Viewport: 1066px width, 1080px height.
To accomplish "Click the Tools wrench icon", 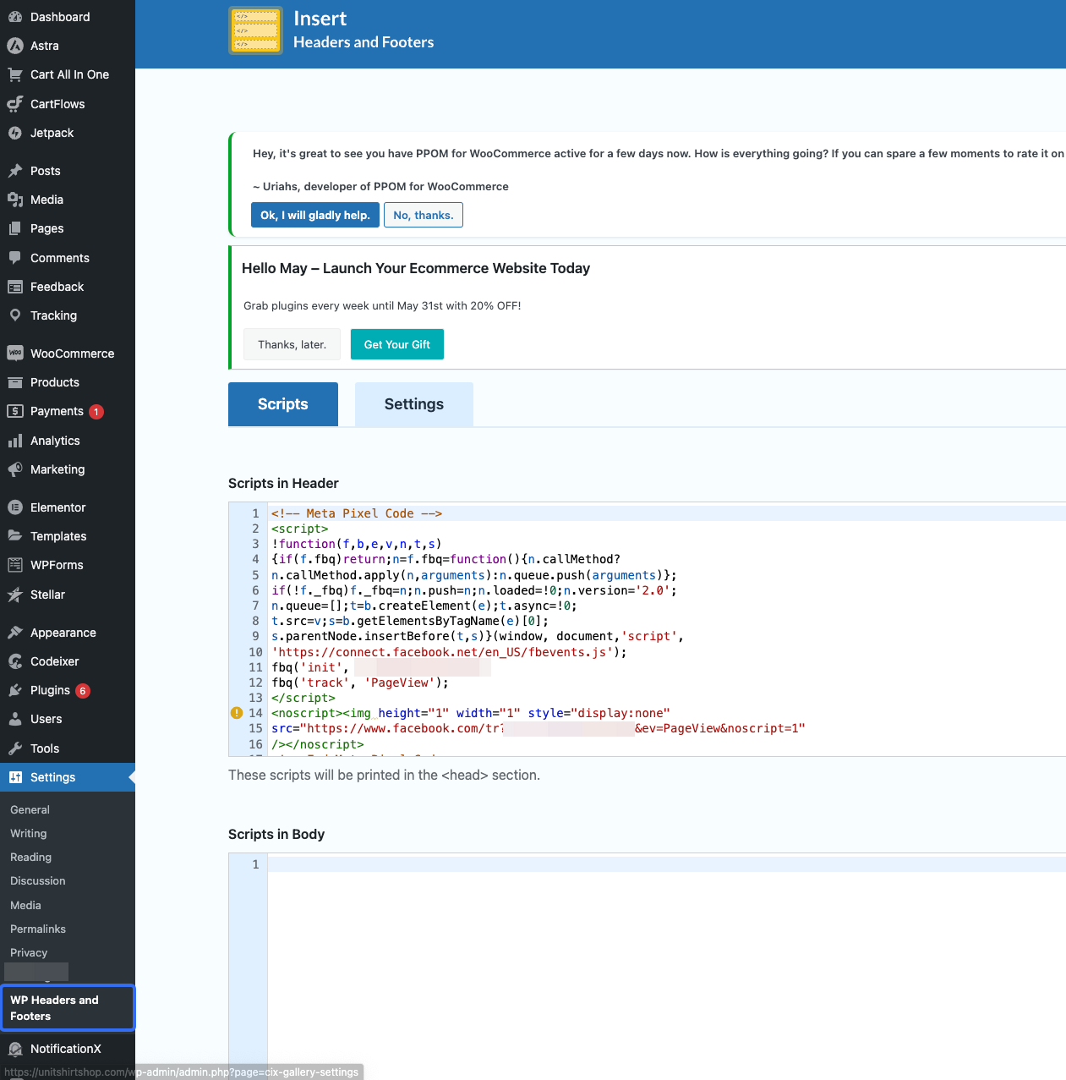I will coord(15,748).
